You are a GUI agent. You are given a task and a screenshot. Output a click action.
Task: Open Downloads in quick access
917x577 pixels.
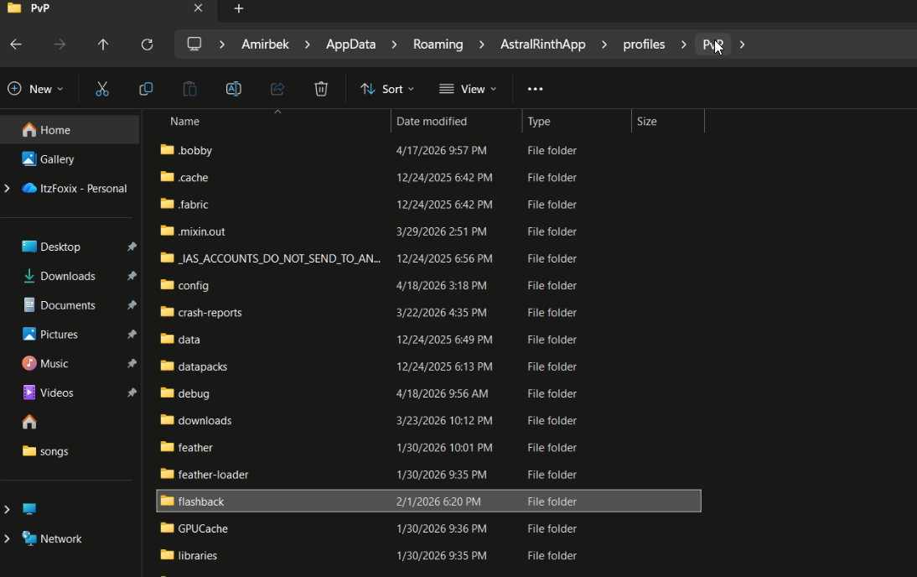70,276
